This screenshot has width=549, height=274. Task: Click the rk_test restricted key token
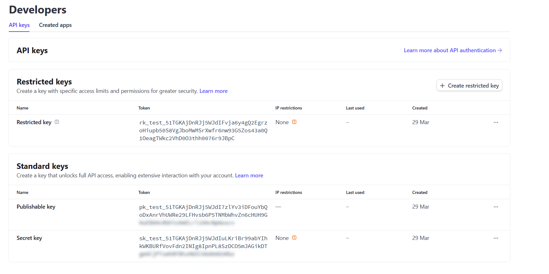point(203,130)
